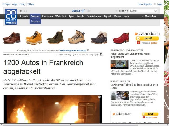
Task: Click the scrollbar left arrow
Action: point(1,125)
